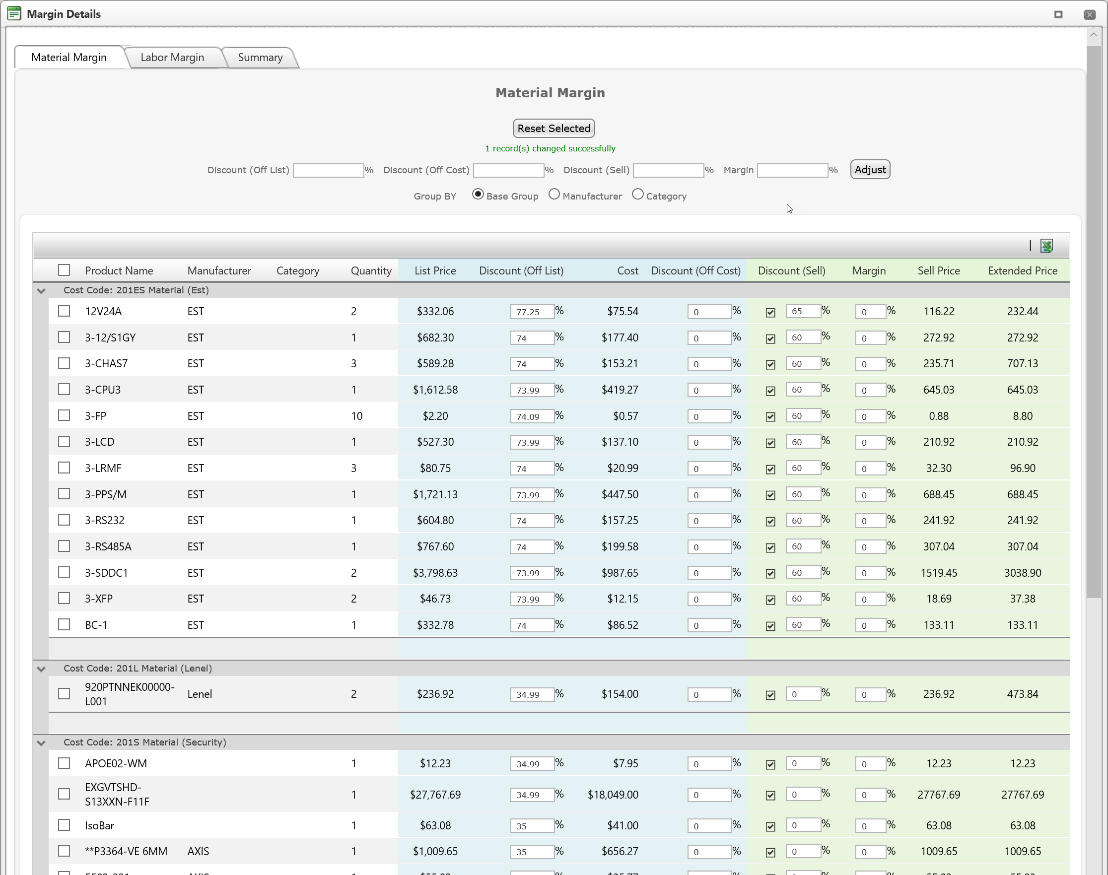Focus the top Margin percentage field

[x=792, y=170]
